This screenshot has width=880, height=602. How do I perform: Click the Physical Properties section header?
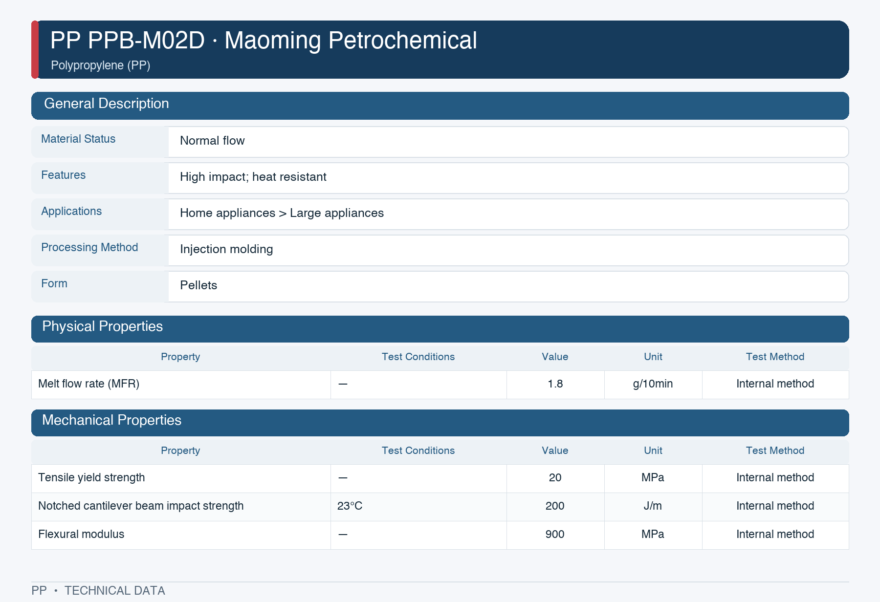[x=440, y=329]
